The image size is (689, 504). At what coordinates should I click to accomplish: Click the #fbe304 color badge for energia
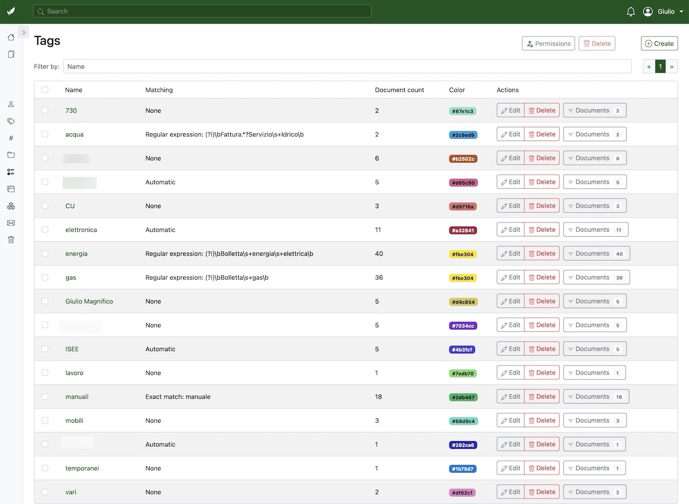coord(463,254)
